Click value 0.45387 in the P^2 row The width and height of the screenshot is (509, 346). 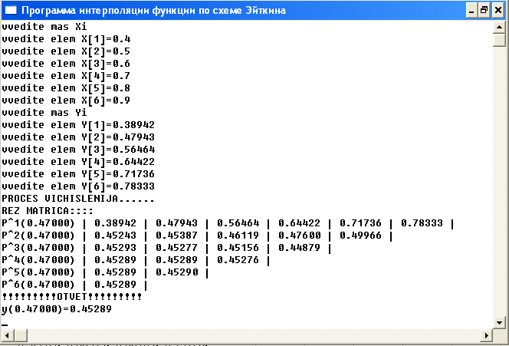pos(176,236)
